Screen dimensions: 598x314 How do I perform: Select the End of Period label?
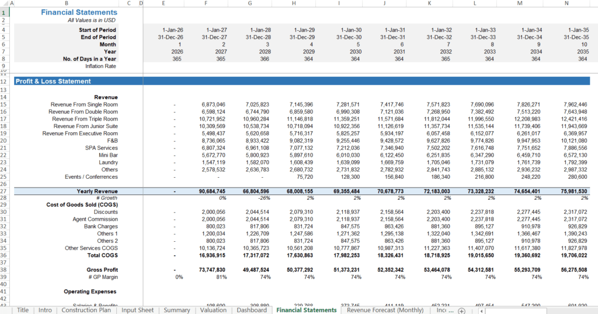pyautogui.click(x=98, y=37)
